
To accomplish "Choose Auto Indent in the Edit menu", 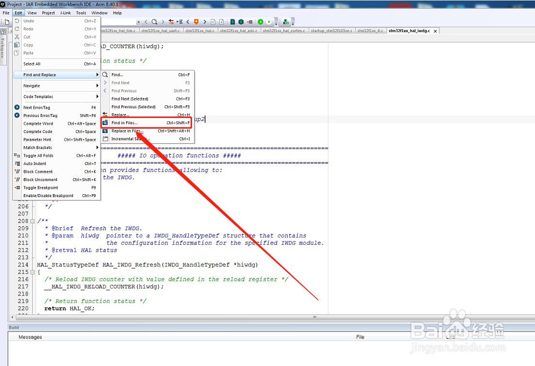I will click(56, 164).
